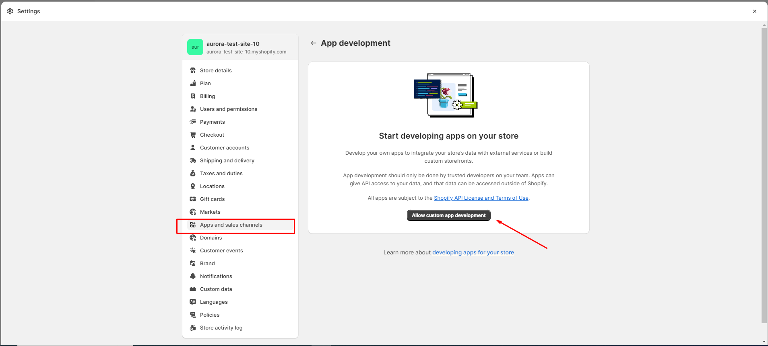Click the Taxes and duties icon

[193, 173]
